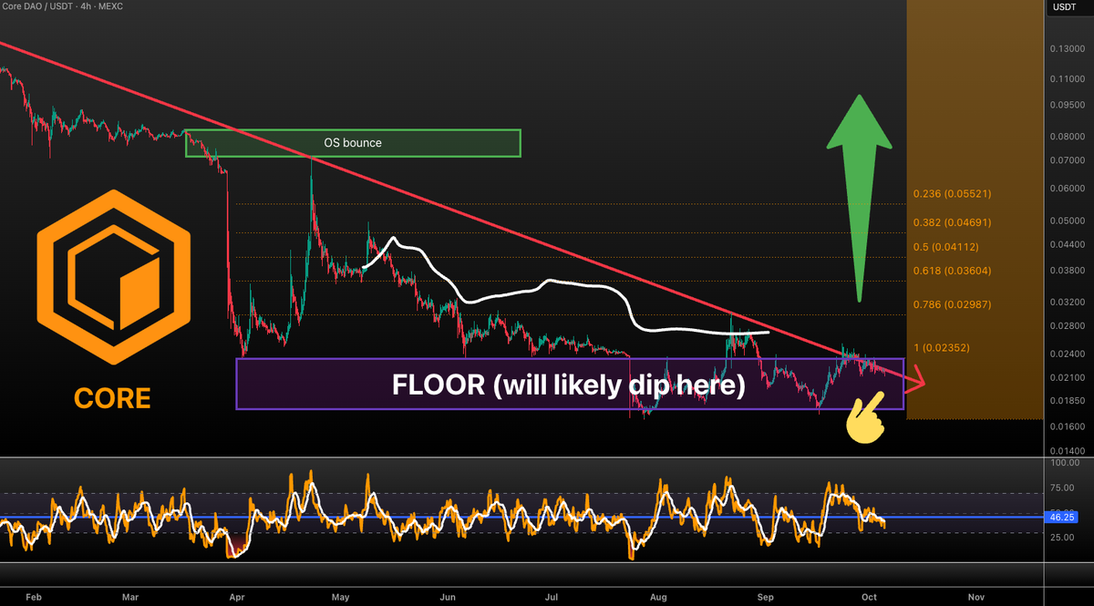Click the Jul label on time axis

point(552,597)
